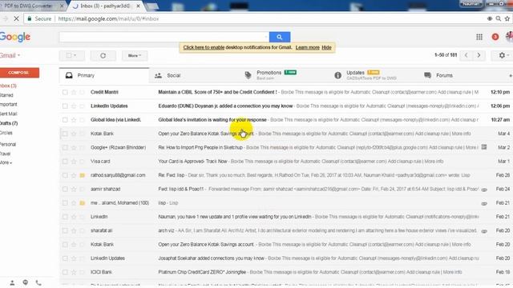Click the Compose button
The width and height of the screenshot is (513, 288).
click(19, 73)
